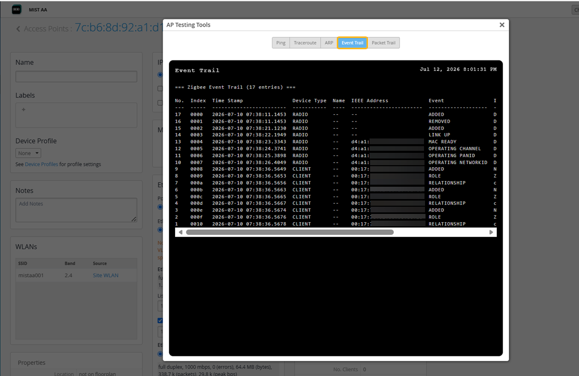
Task: Click the Mist logo icon
Action: [16, 10]
